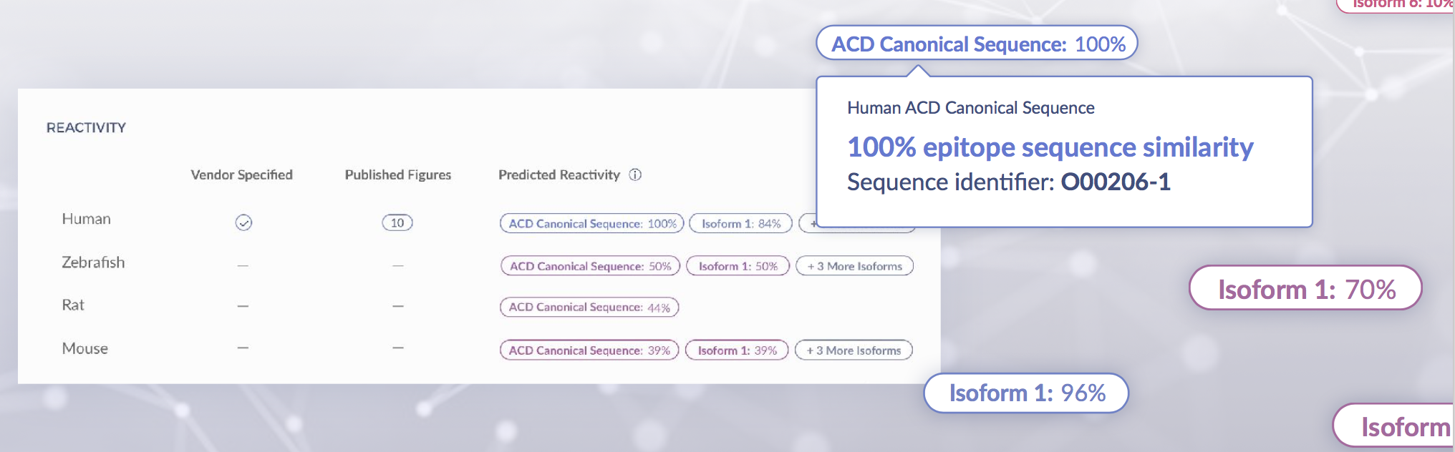Screen dimensions: 1455x452
Task: Select Mouse Isoform 1: 39% pill
Action: [737, 350]
